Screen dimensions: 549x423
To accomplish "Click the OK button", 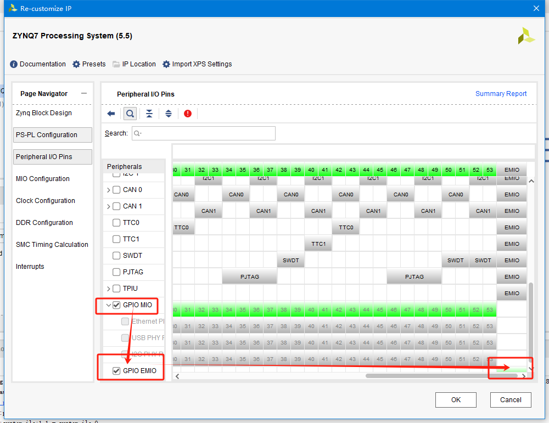I will click(456, 399).
